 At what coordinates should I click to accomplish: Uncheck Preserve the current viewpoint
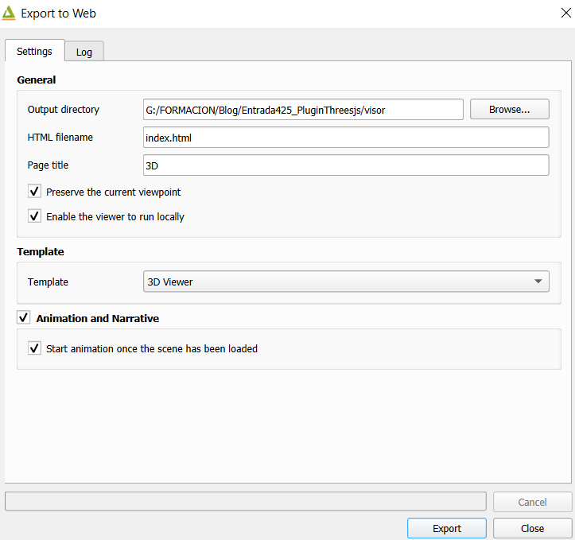tap(34, 192)
